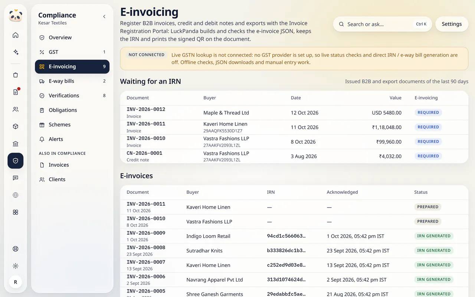Open credit note CN-2026-0001
The image size is (475, 297).
tap(144, 153)
